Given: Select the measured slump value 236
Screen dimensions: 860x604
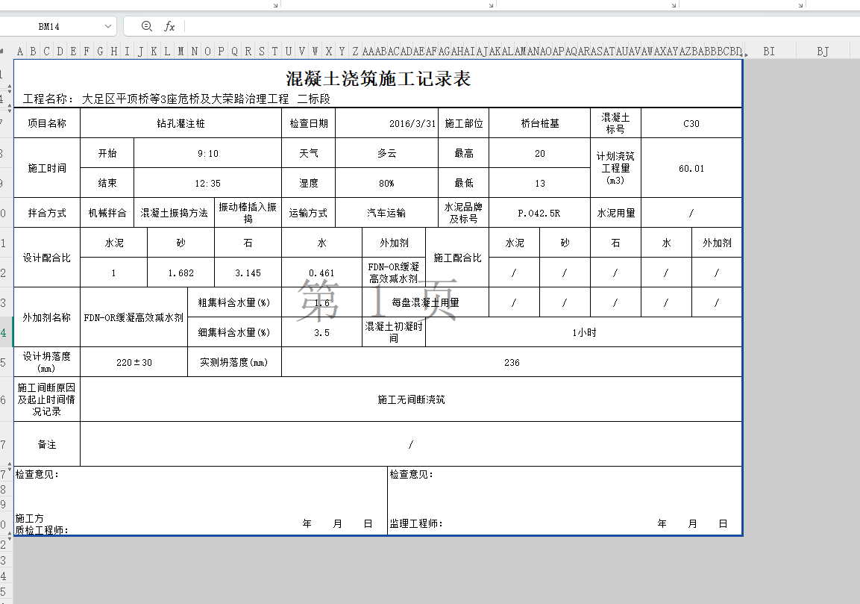Looking at the screenshot, I should (512, 363).
